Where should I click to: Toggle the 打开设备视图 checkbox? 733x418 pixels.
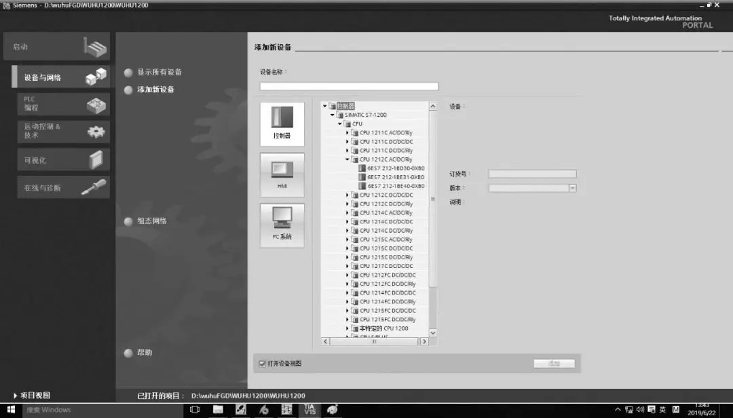263,364
